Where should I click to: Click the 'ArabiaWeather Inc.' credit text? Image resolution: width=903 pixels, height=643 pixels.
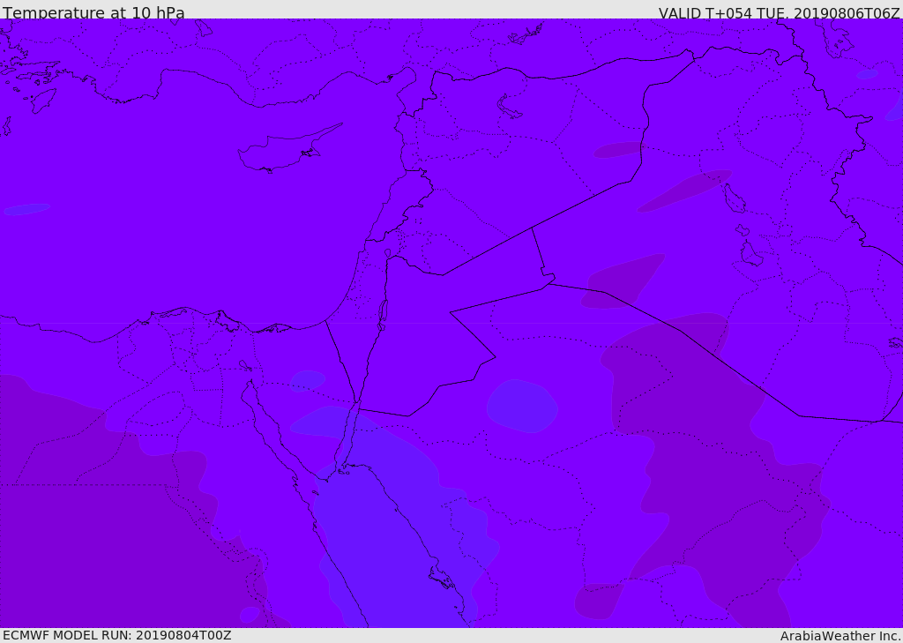click(840, 636)
